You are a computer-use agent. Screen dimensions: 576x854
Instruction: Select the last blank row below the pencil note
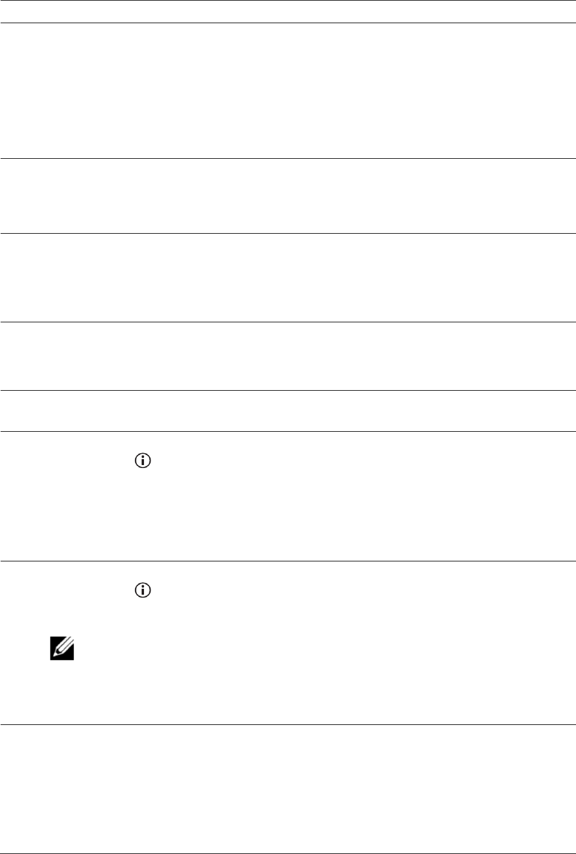[288, 789]
